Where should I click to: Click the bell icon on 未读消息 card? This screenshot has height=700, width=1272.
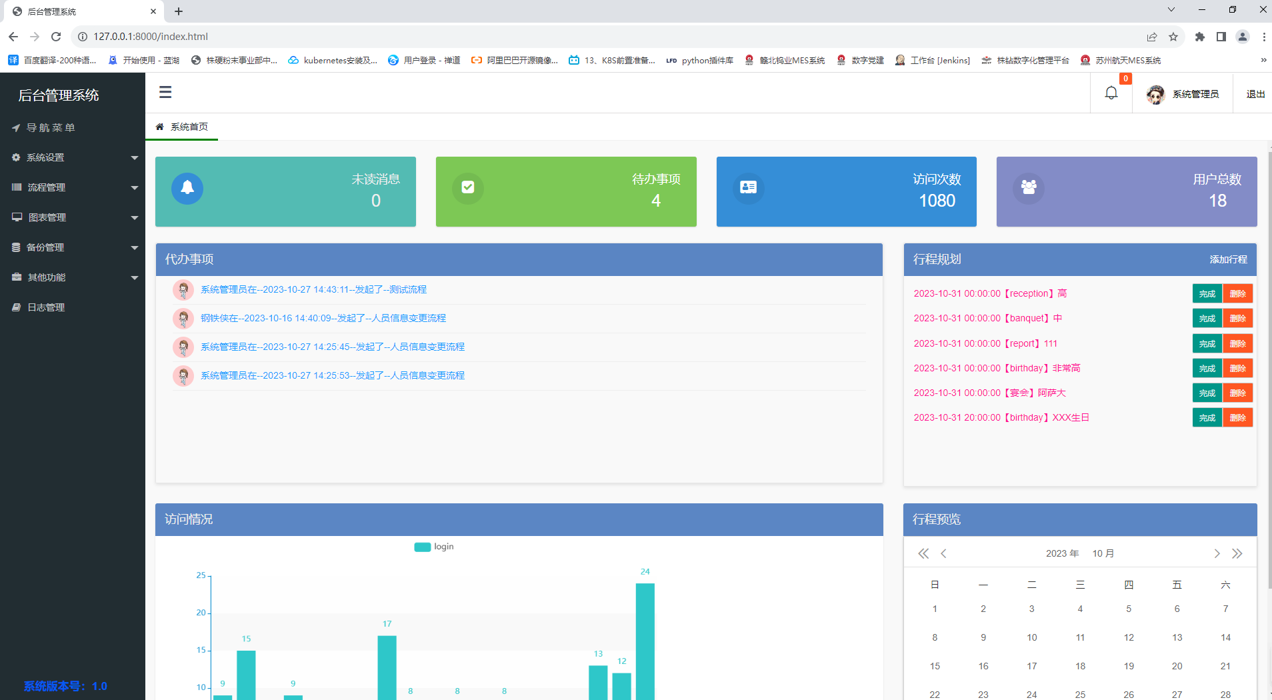pyautogui.click(x=187, y=188)
